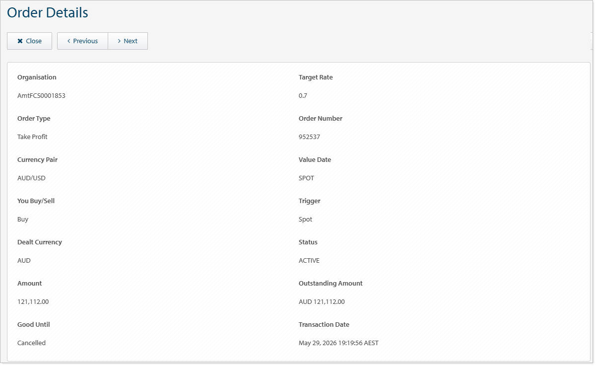Click the Order Number label

click(321, 119)
